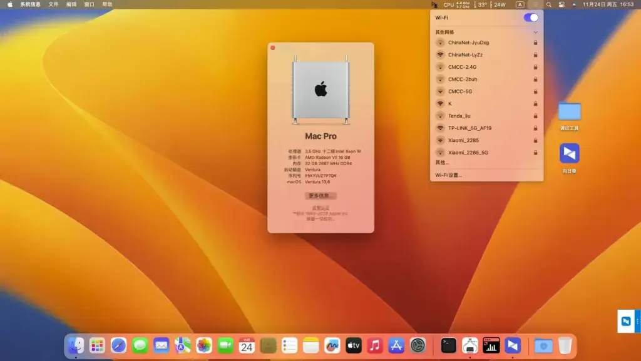The image size is (641, 361).
Task: Open Calendar showing 24 in the Dock
Action: (247, 345)
